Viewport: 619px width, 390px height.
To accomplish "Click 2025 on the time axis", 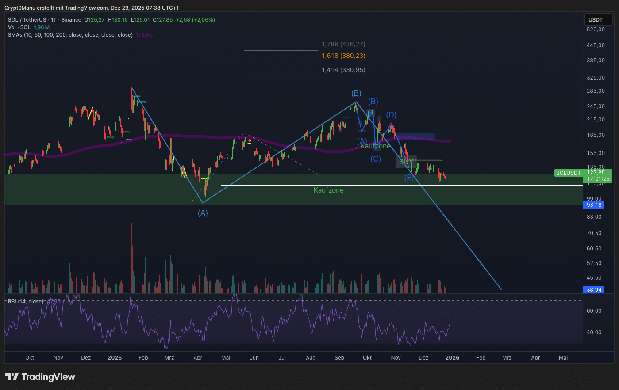I will tap(115, 358).
